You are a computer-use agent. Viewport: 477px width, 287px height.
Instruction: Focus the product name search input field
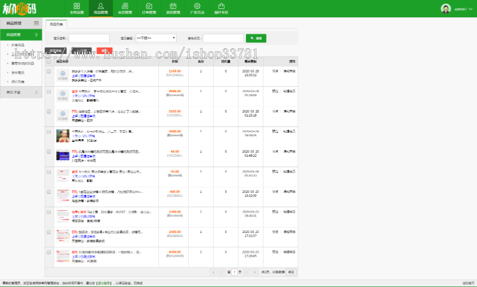coord(89,38)
